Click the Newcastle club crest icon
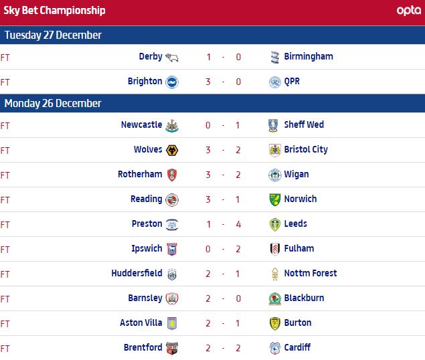Viewport: 425px width, 360px height. tap(172, 126)
